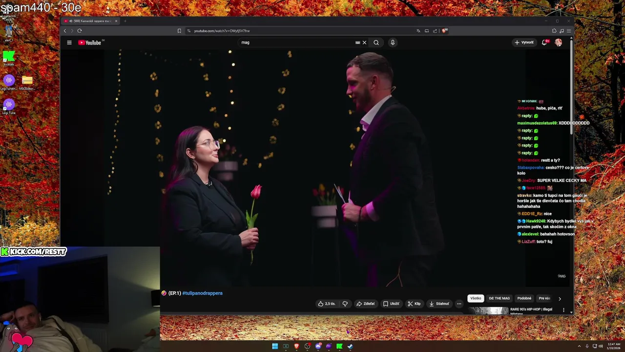Open browser extensions puzzle icon
Screen dimensions: 625x352
[x=554, y=31]
